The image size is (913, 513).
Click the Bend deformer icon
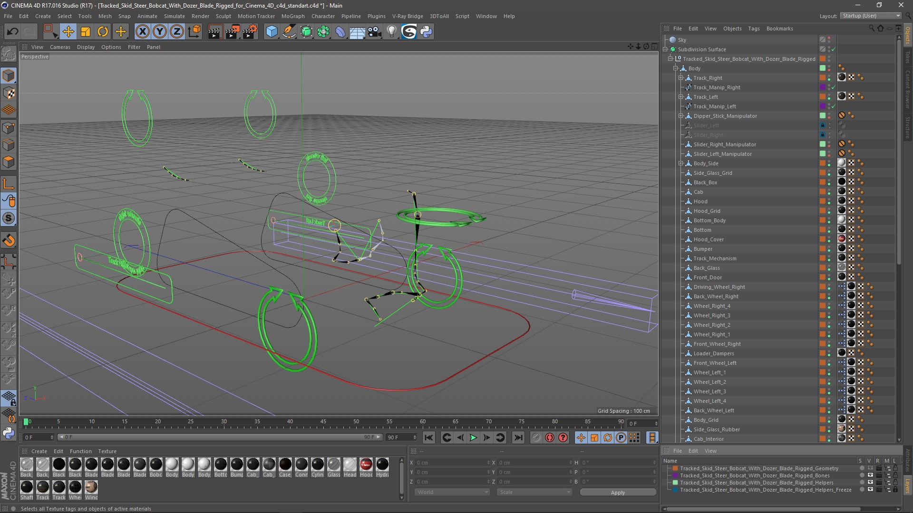point(340,32)
